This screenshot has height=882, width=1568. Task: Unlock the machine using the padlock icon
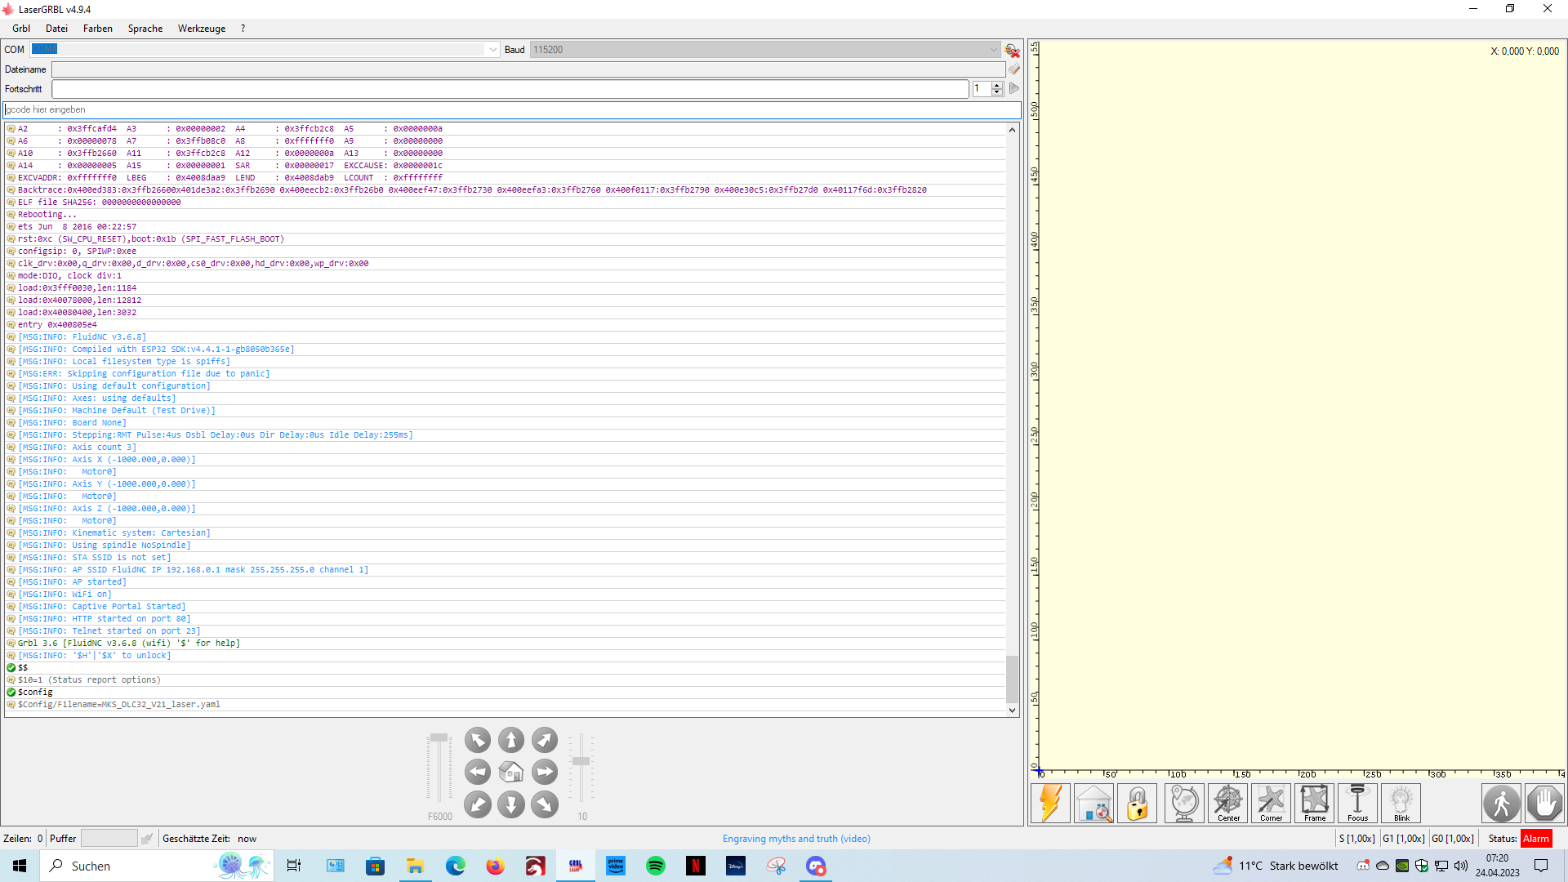tap(1138, 803)
